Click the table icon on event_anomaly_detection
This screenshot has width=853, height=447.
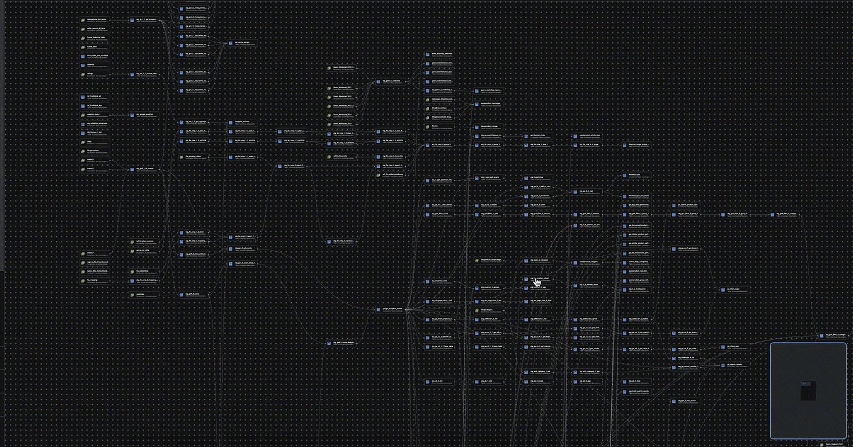[x=427, y=54]
